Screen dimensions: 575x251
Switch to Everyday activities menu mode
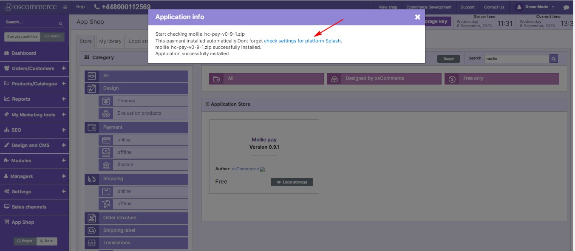[23, 37]
